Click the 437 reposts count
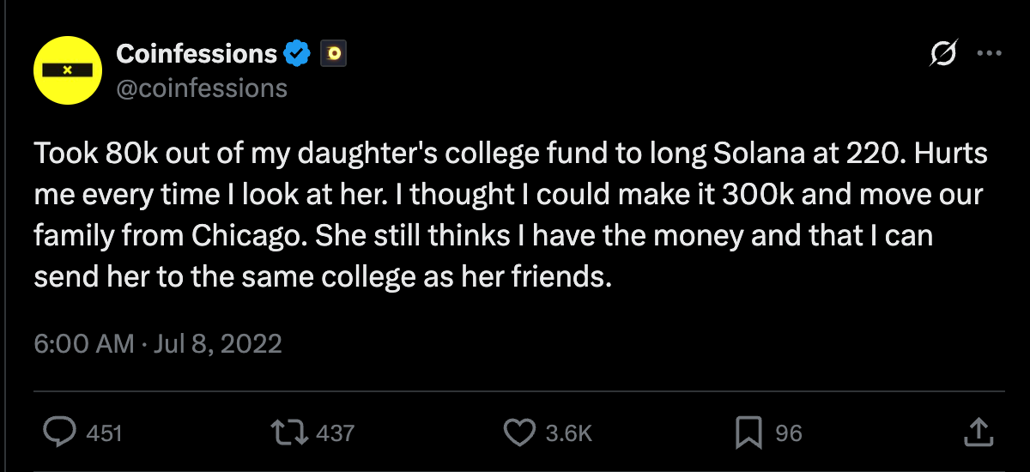This screenshot has width=1030, height=472. (x=335, y=433)
